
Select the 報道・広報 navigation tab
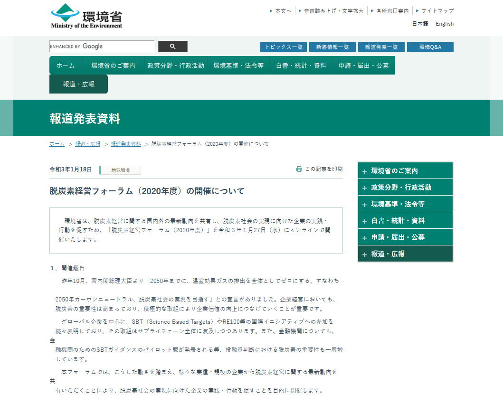pyautogui.click(x=78, y=84)
